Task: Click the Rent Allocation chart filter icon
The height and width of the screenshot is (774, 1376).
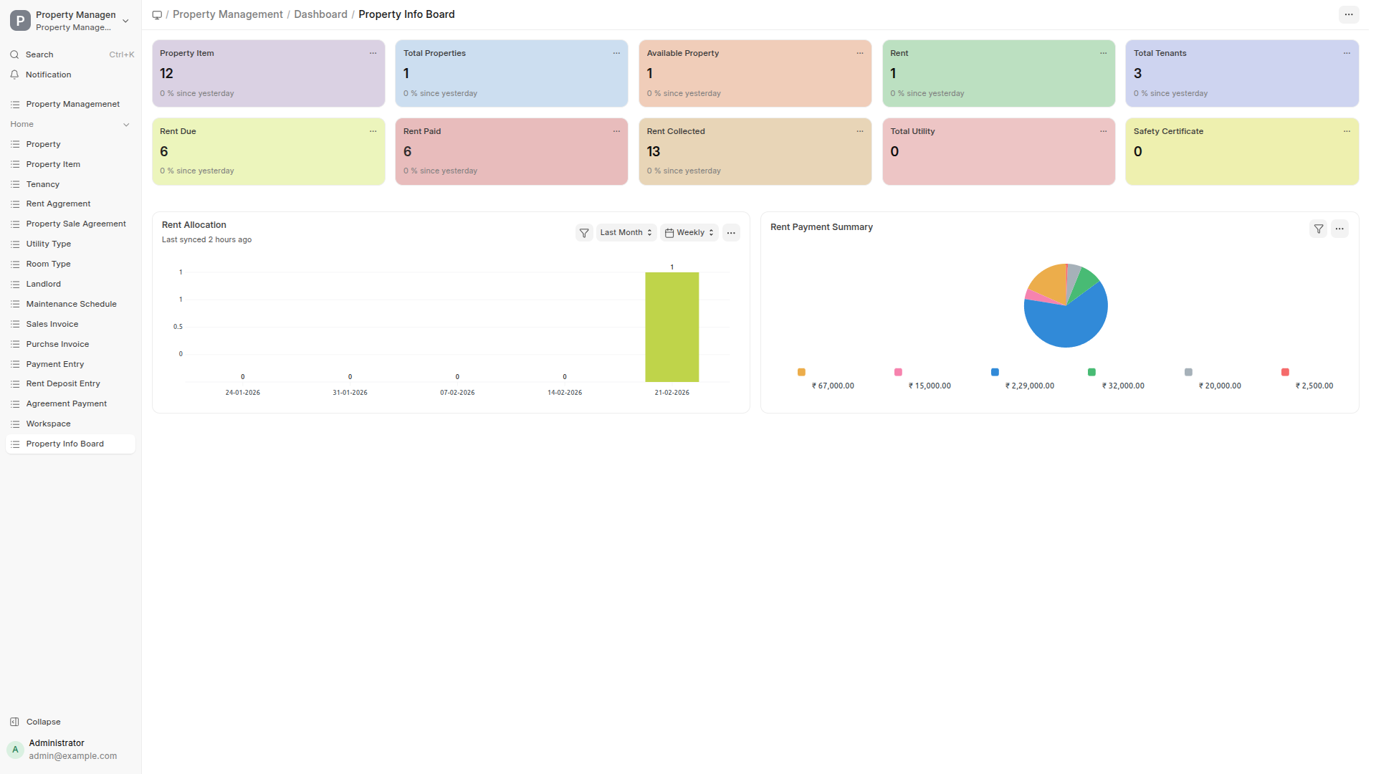Action: pos(584,233)
